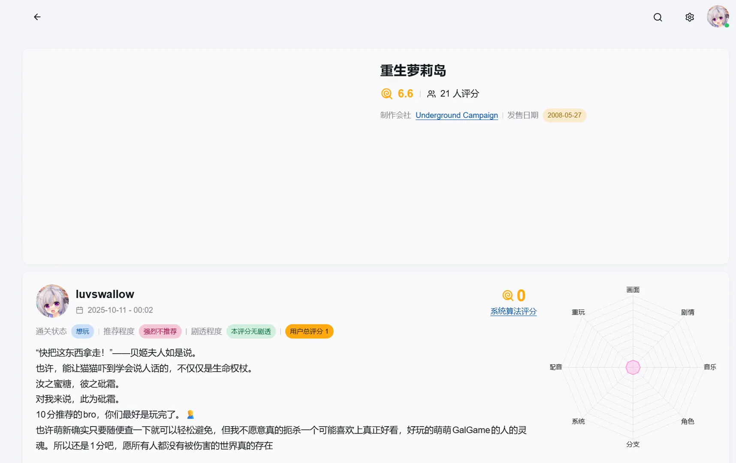The width and height of the screenshot is (736, 463).
Task: Click the 通关状态 label
Action: tap(51, 331)
